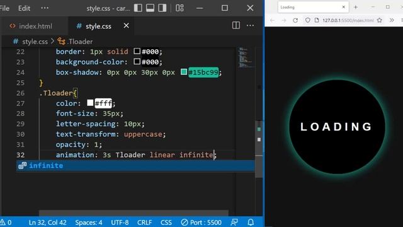Open the File menu
This screenshot has height=227, width=403.
point(4,8)
